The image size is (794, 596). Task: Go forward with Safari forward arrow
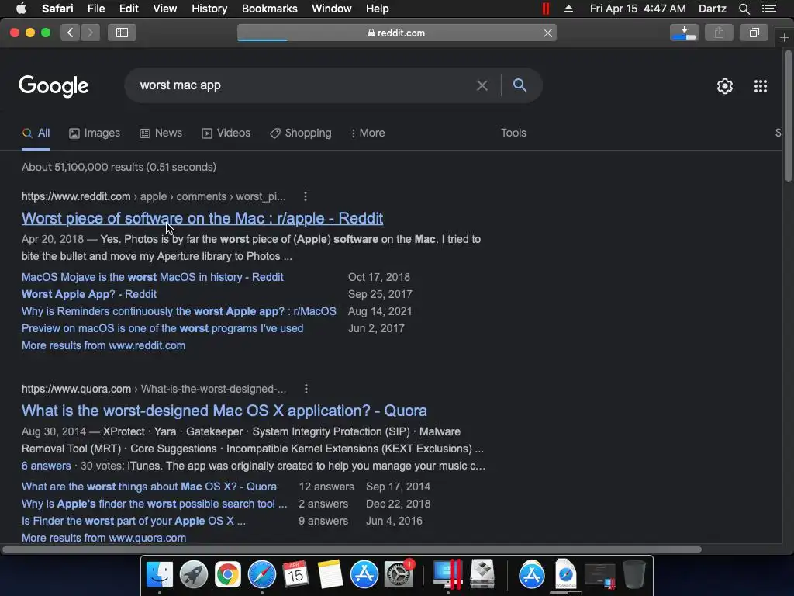click(90, 33)
